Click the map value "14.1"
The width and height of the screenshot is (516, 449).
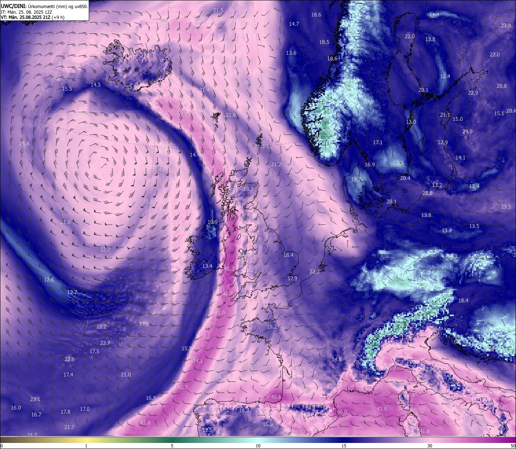click(x=460, y=157)
